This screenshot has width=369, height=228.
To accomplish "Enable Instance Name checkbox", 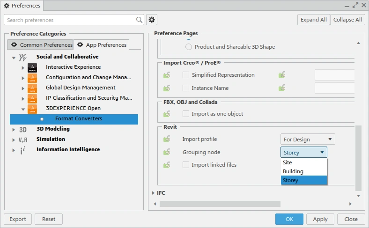I will point(186,88).
